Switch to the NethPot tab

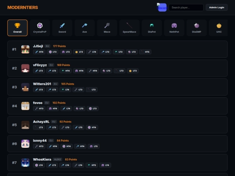tap(174, 28)
